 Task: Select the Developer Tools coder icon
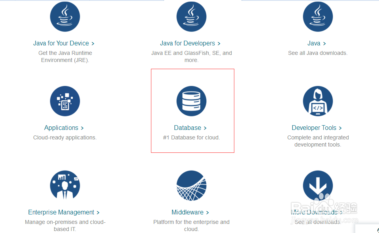(318, 101)
